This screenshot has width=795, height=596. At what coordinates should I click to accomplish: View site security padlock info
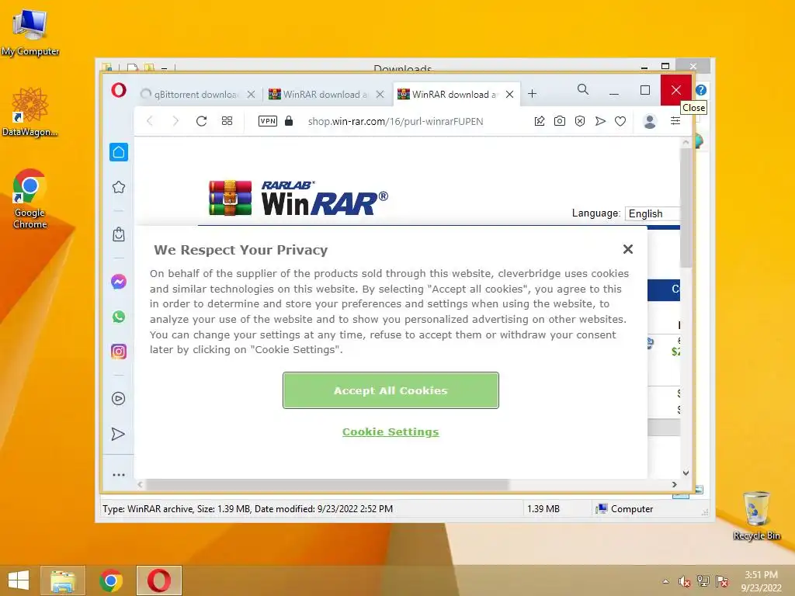(x=289, y=120)
